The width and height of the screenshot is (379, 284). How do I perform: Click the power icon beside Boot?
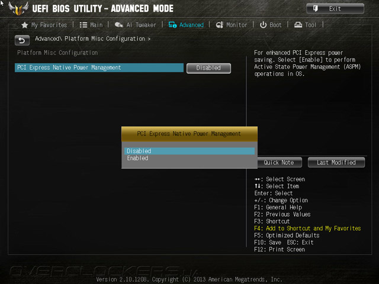pos(263,25)
